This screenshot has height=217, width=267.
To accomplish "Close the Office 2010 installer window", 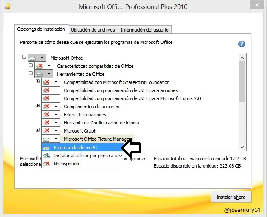I will (x=257, y=5).
